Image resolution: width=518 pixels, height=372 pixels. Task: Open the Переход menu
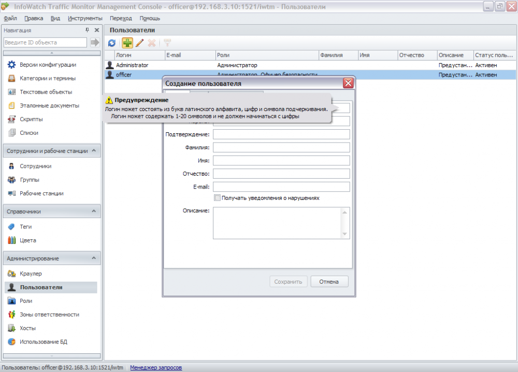click(x=121, y=18)
